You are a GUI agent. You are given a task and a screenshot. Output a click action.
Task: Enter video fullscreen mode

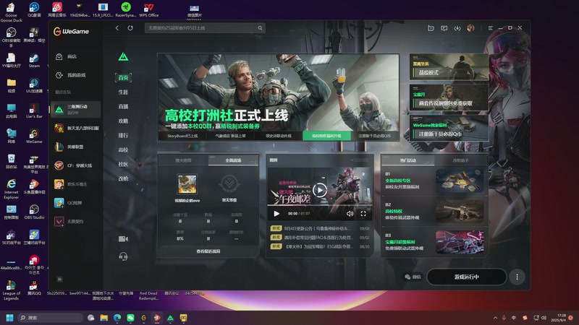click(x=363, y=214)
